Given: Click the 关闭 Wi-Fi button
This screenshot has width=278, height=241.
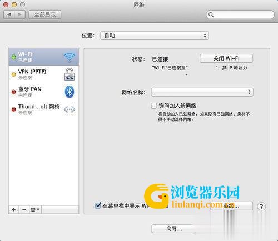Looking at the screenshot, I should coord(226,58).
